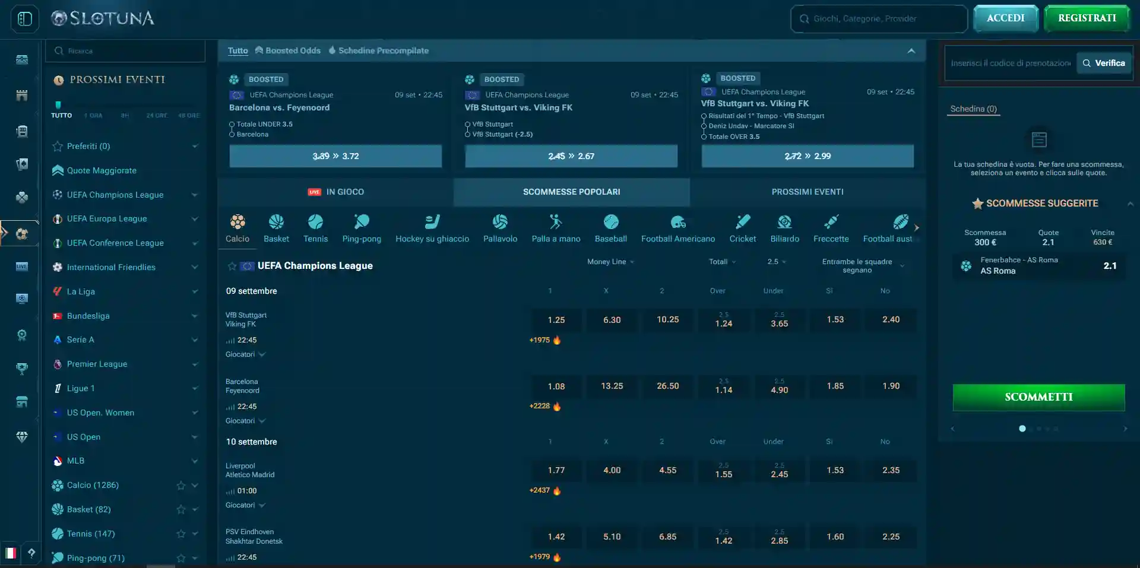The image size is (1140, 568).
Task: Select the TUTTO time filter
Action: (61, 115)
